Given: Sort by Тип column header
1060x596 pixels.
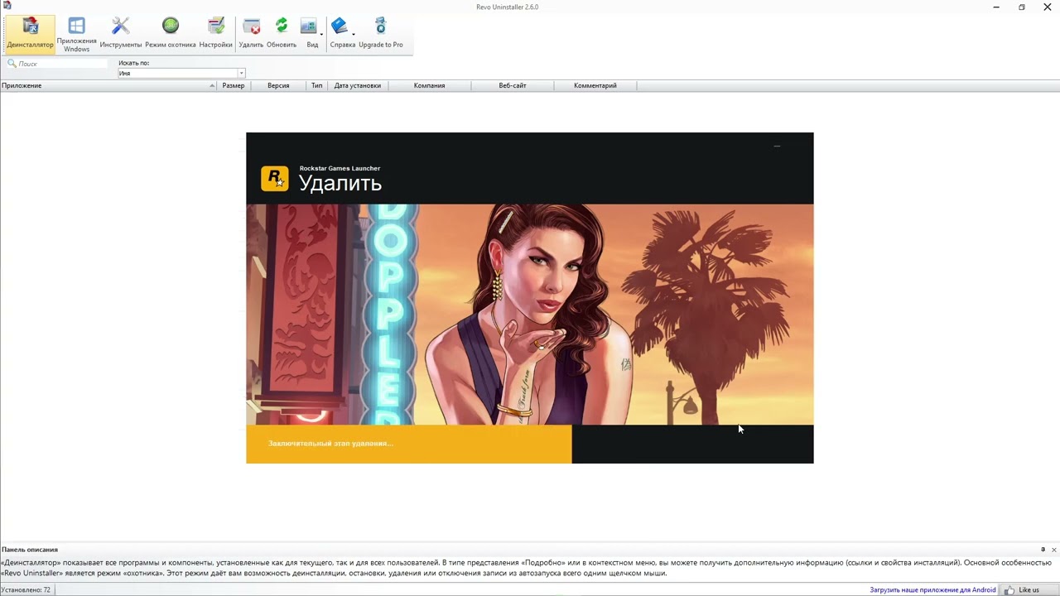Looking at the screenshot, I should tap(317, 85).
